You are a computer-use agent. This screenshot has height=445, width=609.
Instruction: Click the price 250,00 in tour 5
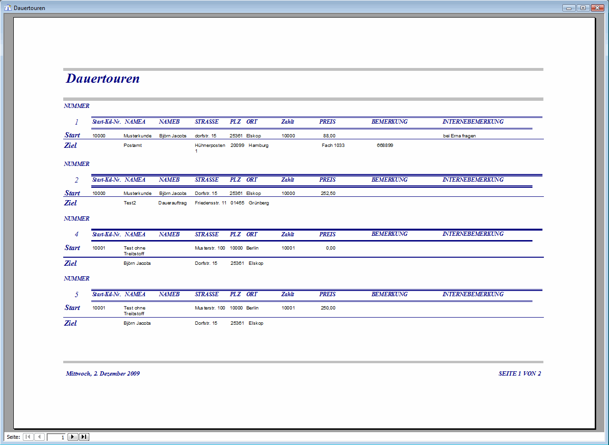(328, 308)
